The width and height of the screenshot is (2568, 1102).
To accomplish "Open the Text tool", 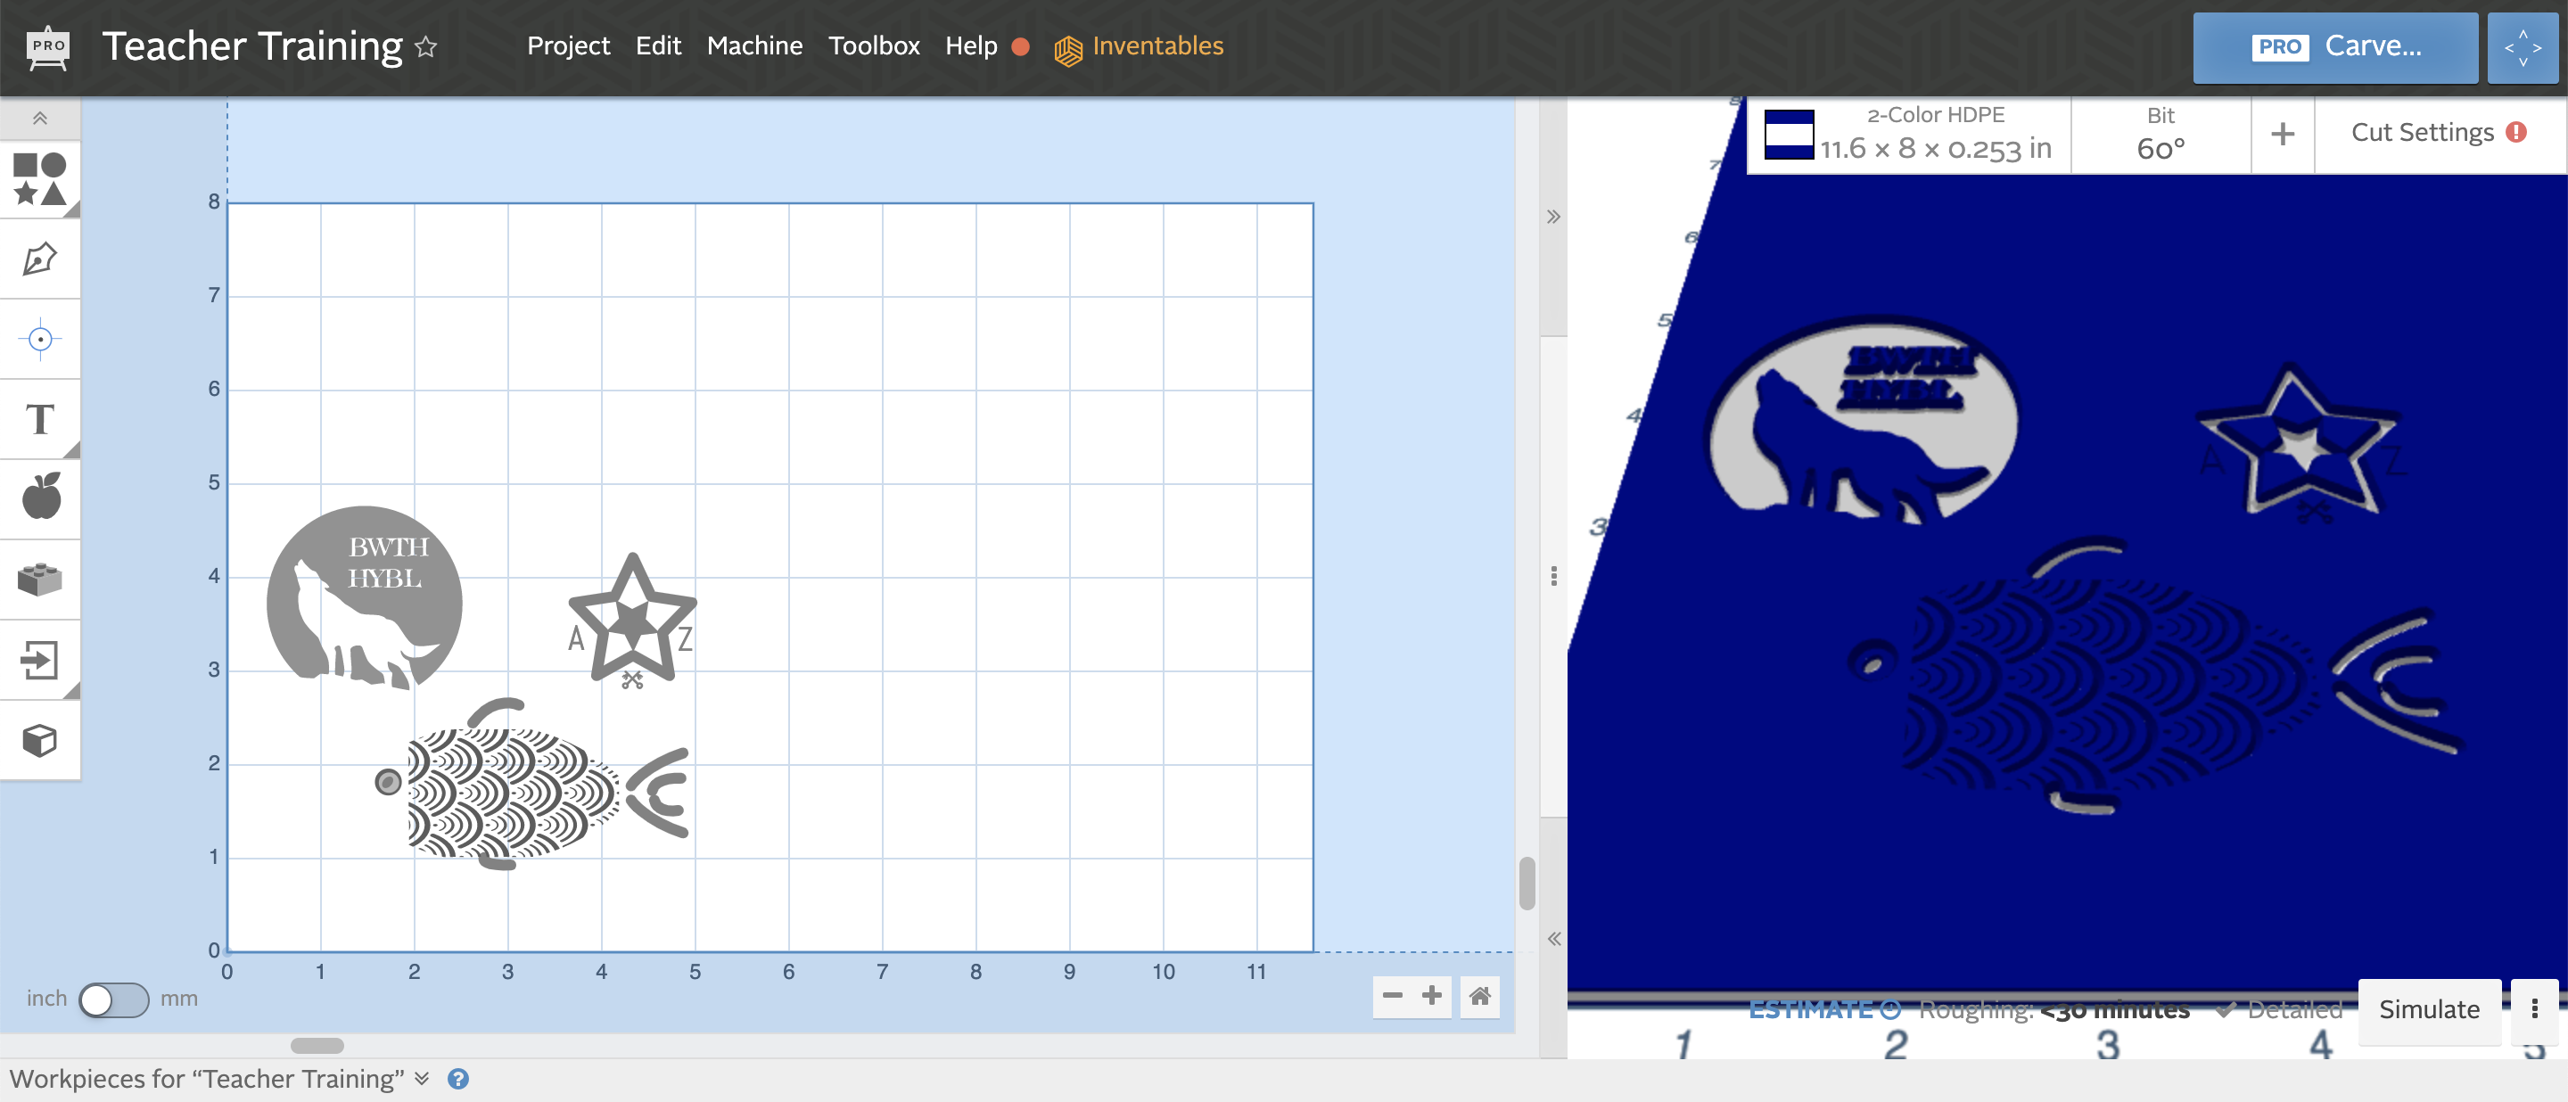I will (x=40, y=419).
